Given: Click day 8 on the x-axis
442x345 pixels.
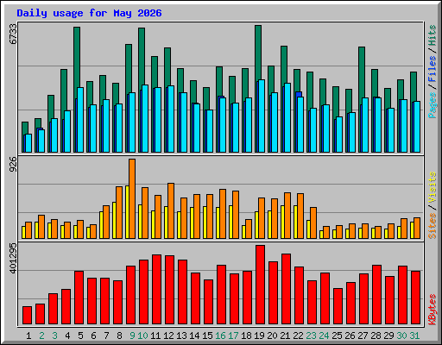Looking at the screenshot, I should pos(119,336).
